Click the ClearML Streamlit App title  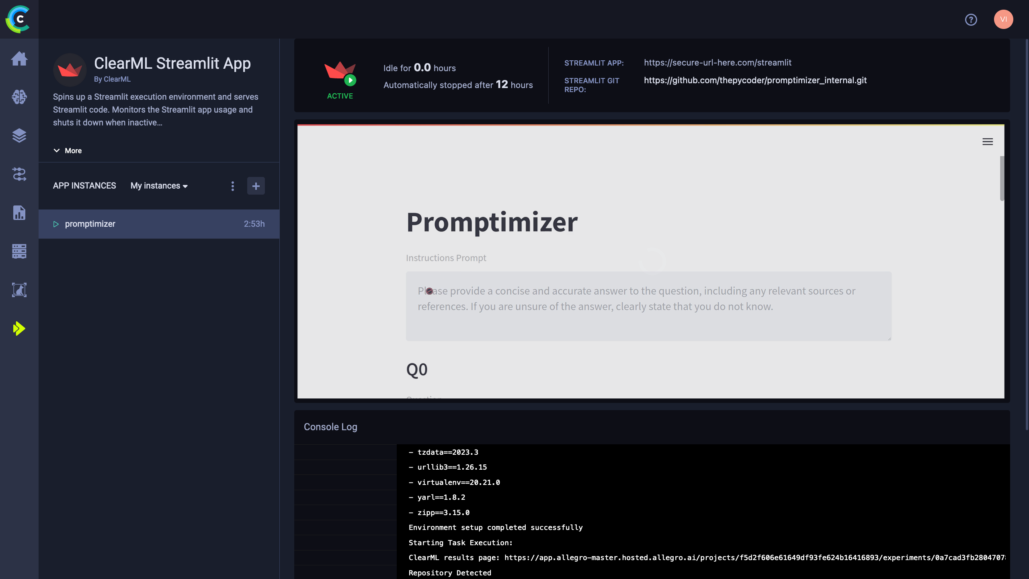[172, 63]
